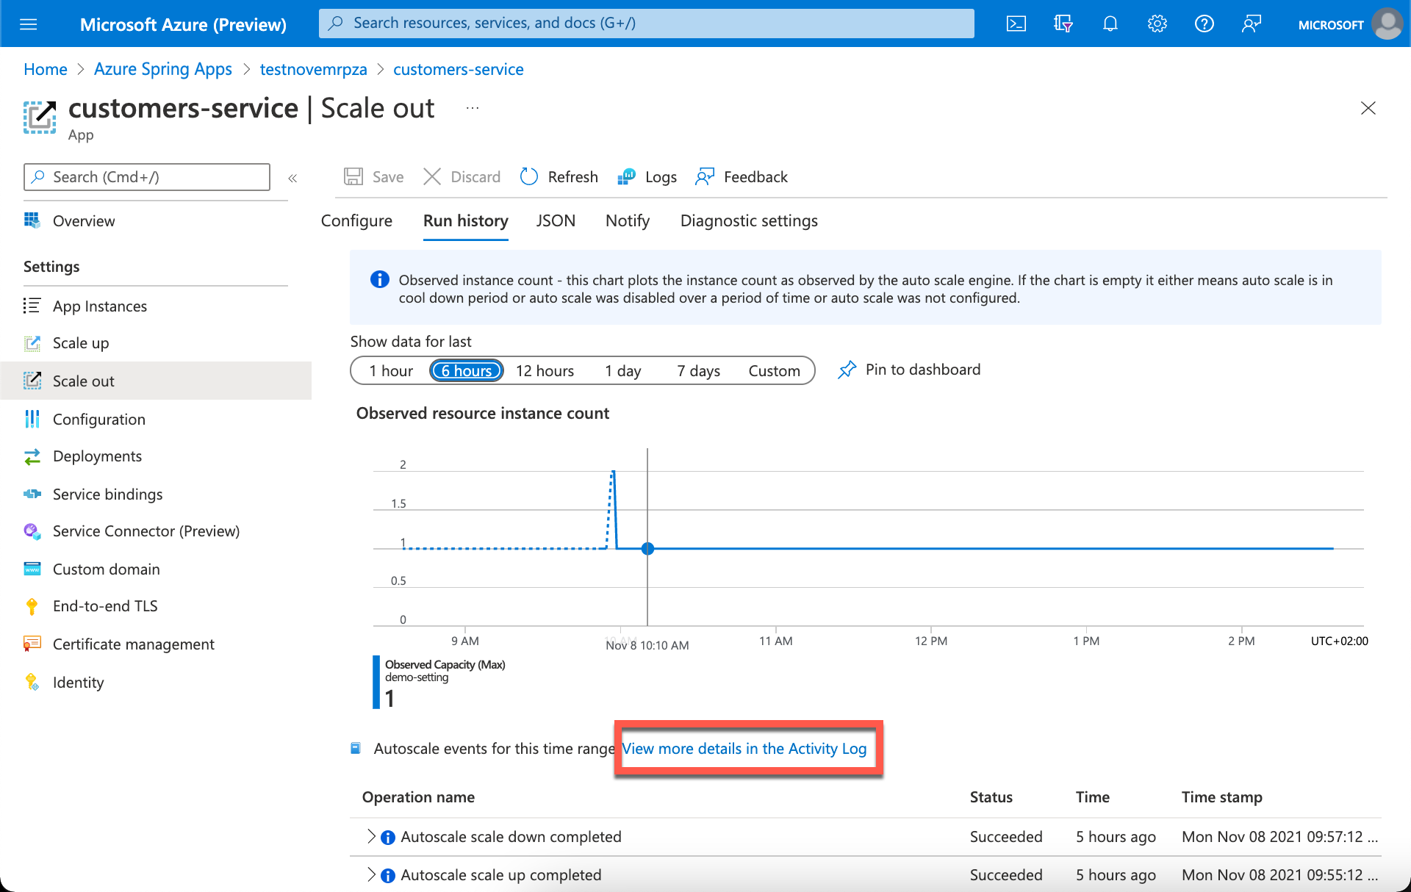Click the customers-service breadcrumb
Screen dimensions: 1411x892
[x=459, y=69]
